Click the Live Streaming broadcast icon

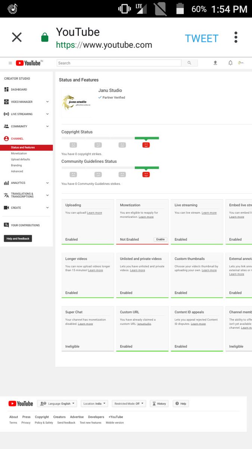coord(6,114)
